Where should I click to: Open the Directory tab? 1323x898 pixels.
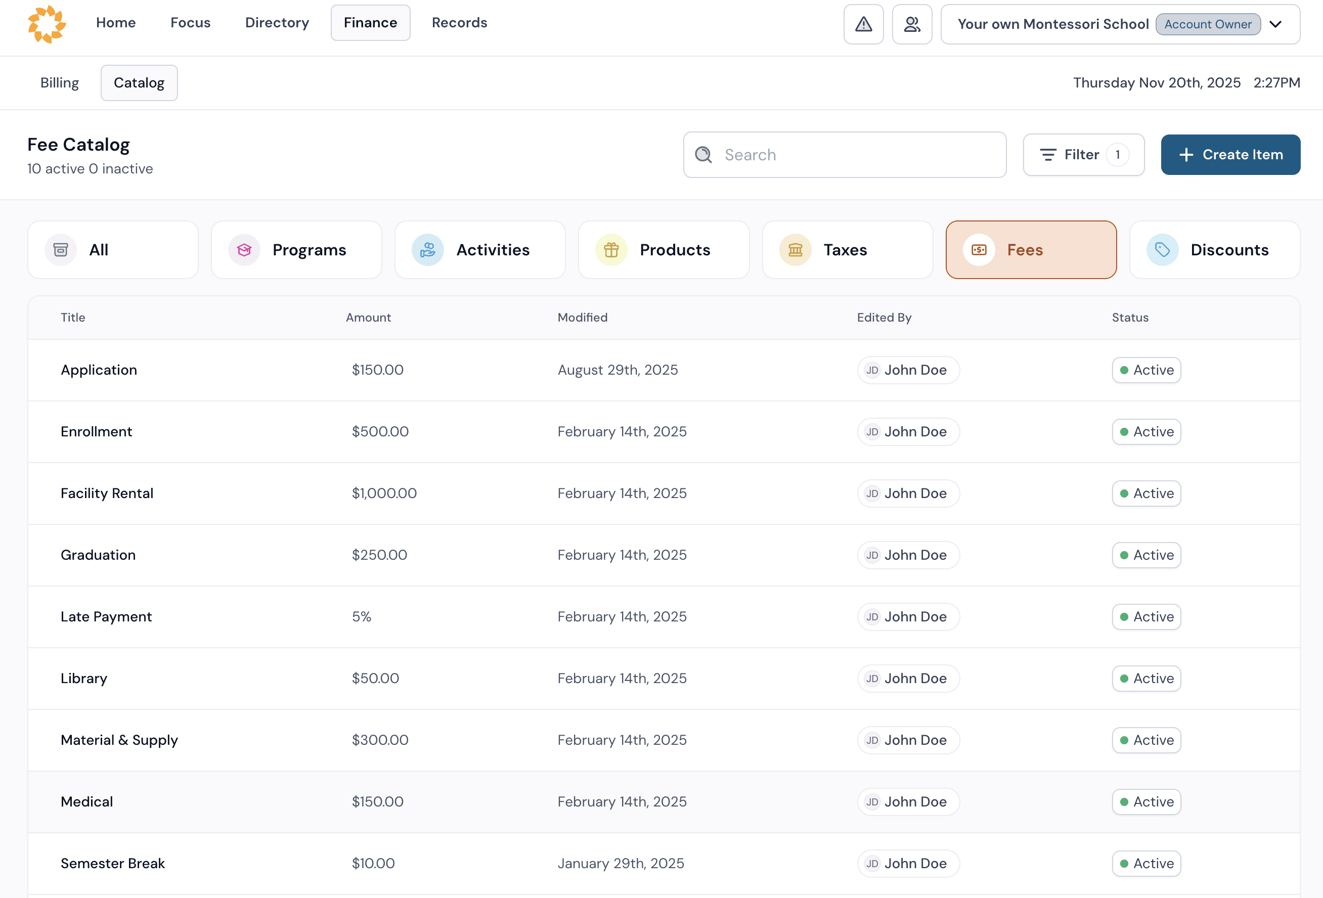click(x=277, y=23)
